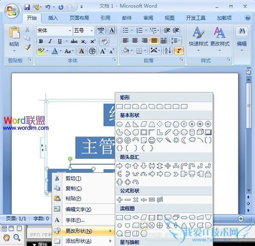Open the 审阅 ribbon tab
The image size is (255, 246).
[148, 18]
